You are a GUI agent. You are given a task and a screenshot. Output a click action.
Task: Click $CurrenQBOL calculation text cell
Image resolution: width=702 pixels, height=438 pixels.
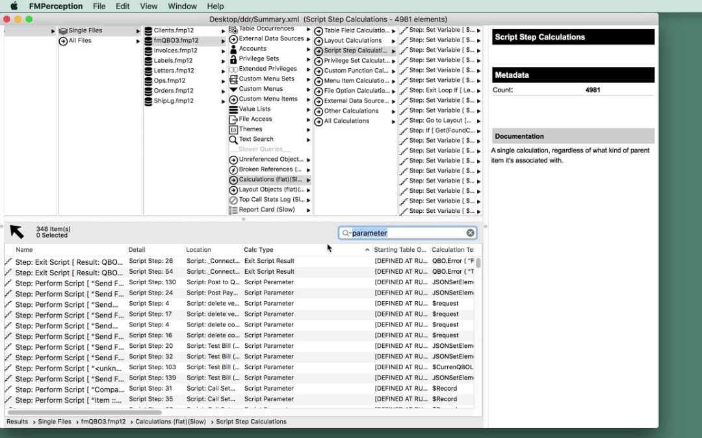pyautogui.click(x=452, y=367)
